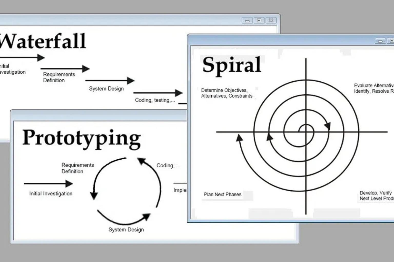Click the arrow above System Design in Waterfall

110,81
